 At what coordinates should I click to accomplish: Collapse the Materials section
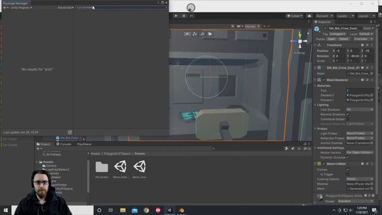315,86
